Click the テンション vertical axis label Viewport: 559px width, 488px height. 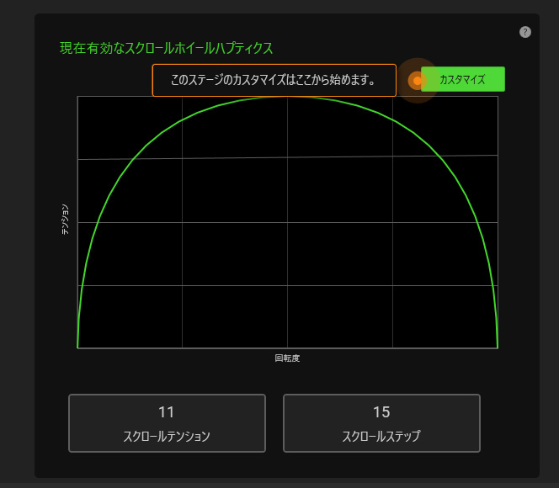click(x=65, y=220)
